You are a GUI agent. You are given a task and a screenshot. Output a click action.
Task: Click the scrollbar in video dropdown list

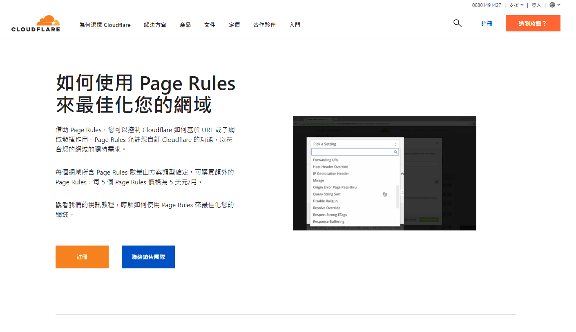click(x=398, y=197)
